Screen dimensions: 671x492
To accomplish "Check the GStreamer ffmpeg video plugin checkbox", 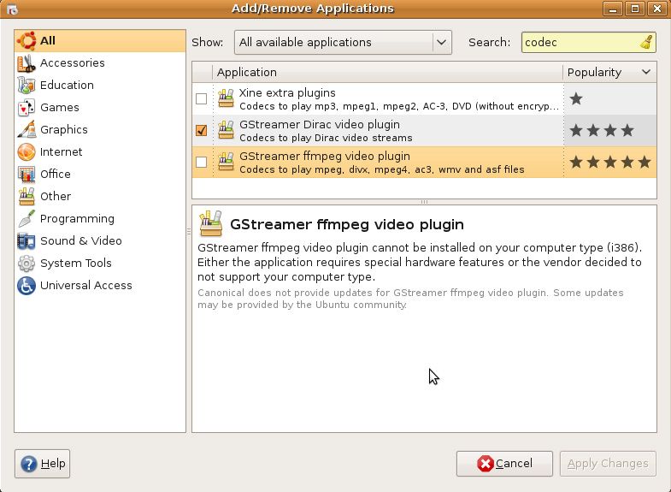I will click(x=201, y=162).
